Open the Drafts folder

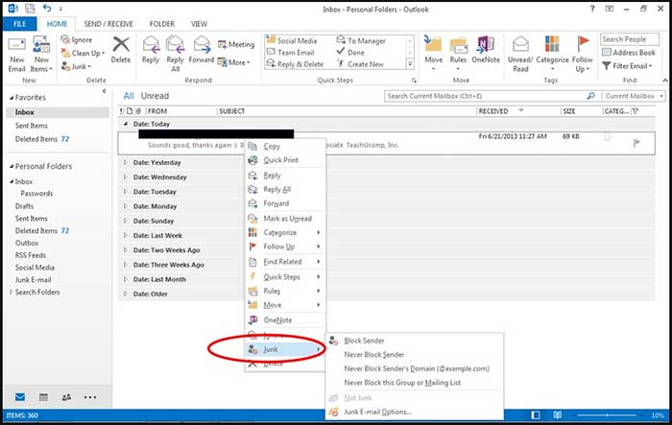(24, 206)
